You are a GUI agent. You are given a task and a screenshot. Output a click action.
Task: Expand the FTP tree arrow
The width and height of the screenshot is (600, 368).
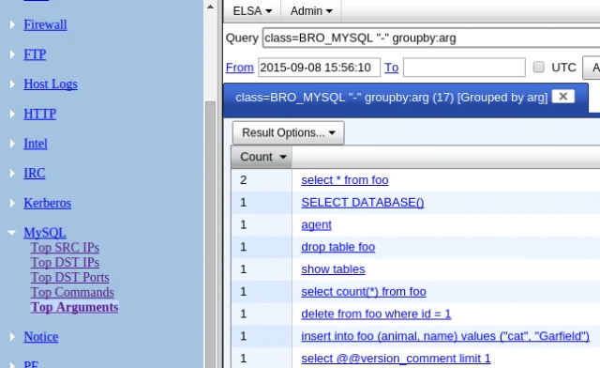pos(12,54)
